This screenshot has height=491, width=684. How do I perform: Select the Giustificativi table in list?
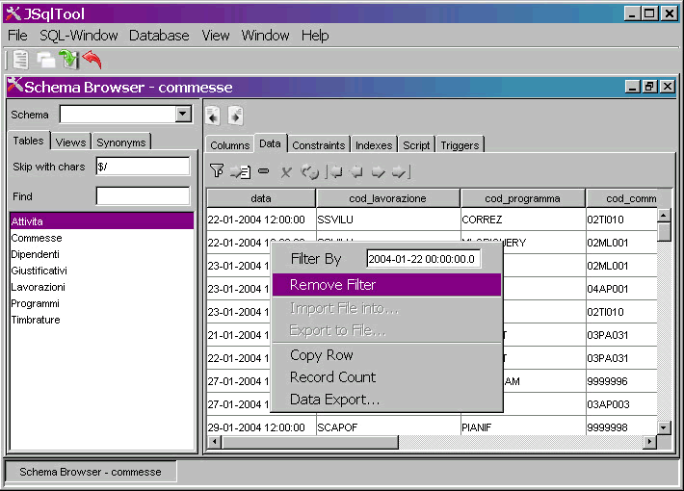[102, 271]
